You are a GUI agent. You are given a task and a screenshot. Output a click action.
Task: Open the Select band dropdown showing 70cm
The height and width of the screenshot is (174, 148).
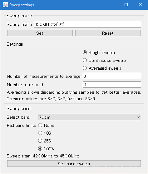(x=90, y=117)
